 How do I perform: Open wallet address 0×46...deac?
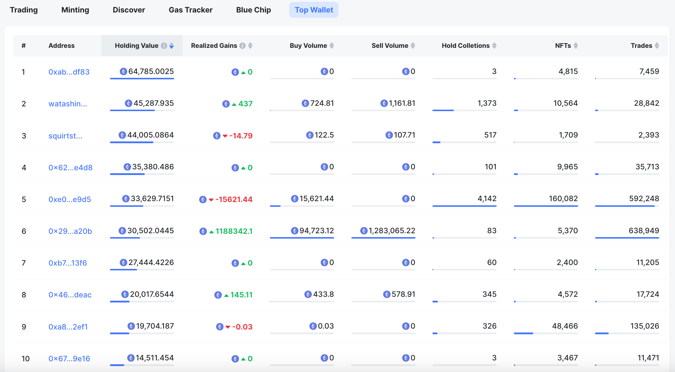click(x=70, y=295)
